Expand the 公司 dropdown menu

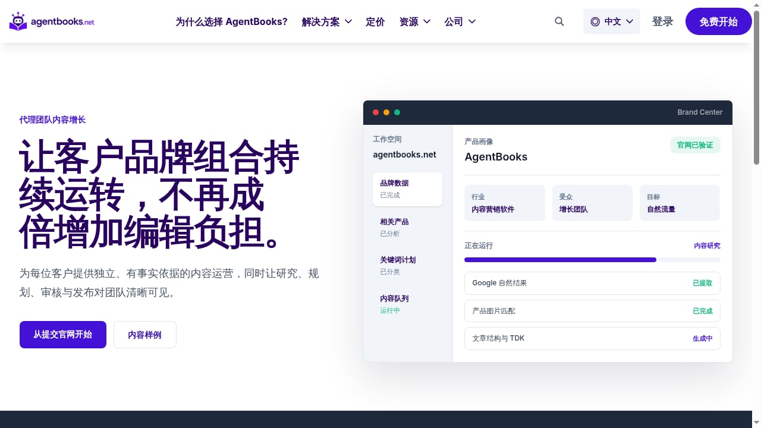pos(460,21)
